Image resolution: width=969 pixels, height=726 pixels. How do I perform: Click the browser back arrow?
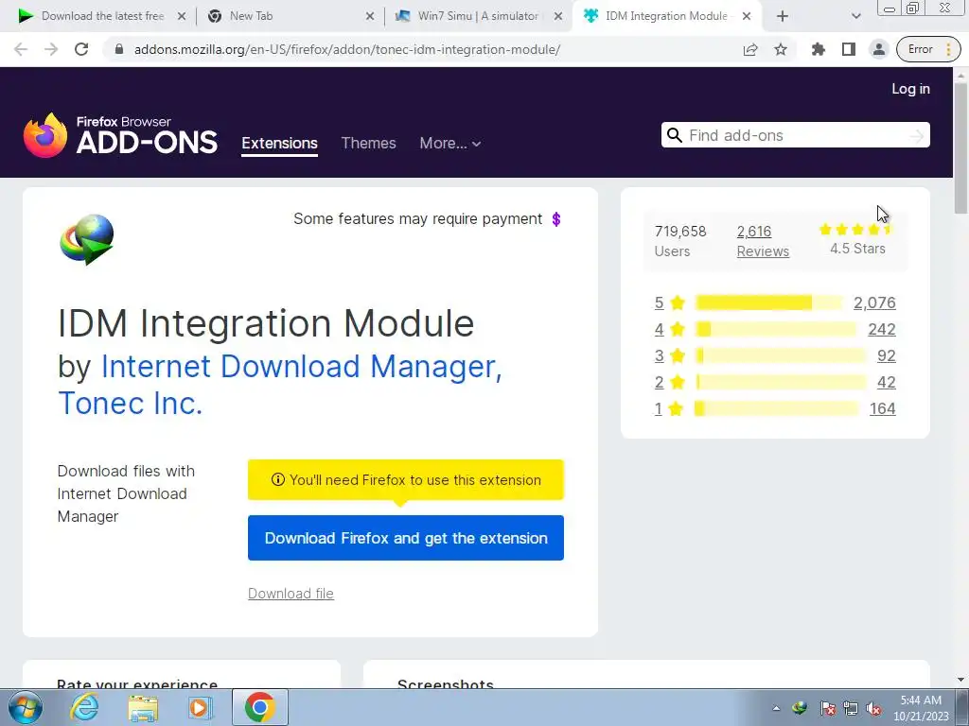21,49
